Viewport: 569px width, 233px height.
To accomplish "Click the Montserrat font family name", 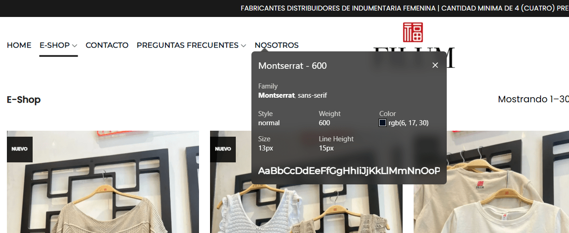I will [277, 95].
